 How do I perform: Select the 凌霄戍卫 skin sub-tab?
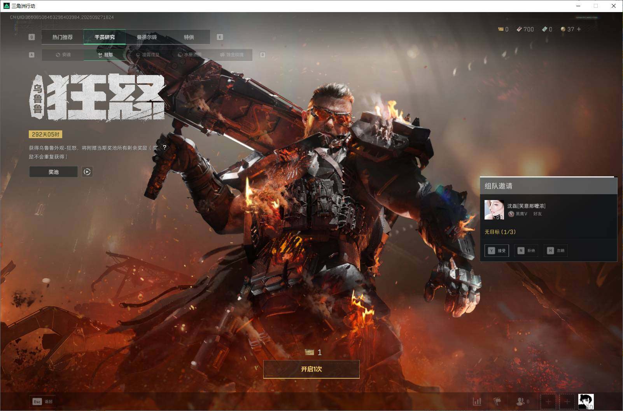[147, 55]
